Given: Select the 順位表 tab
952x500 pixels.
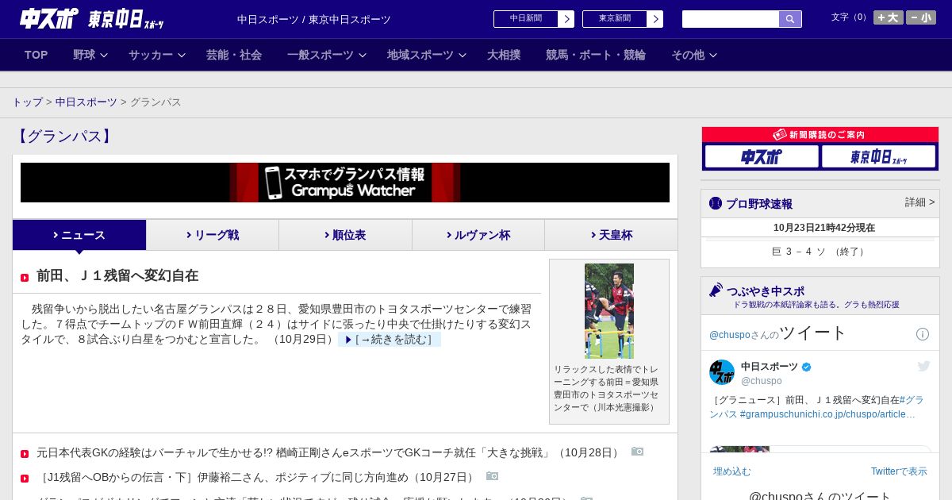Looking at the screenshot, I should tap(345, 235).
